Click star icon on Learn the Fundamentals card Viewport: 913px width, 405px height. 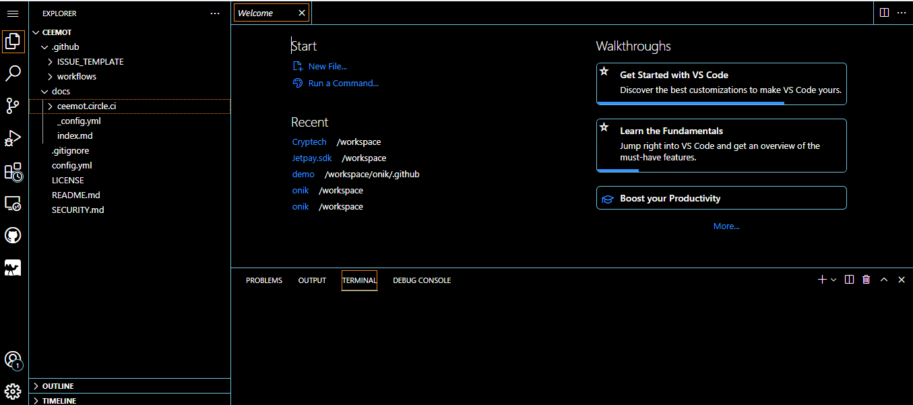click(604, 127)
